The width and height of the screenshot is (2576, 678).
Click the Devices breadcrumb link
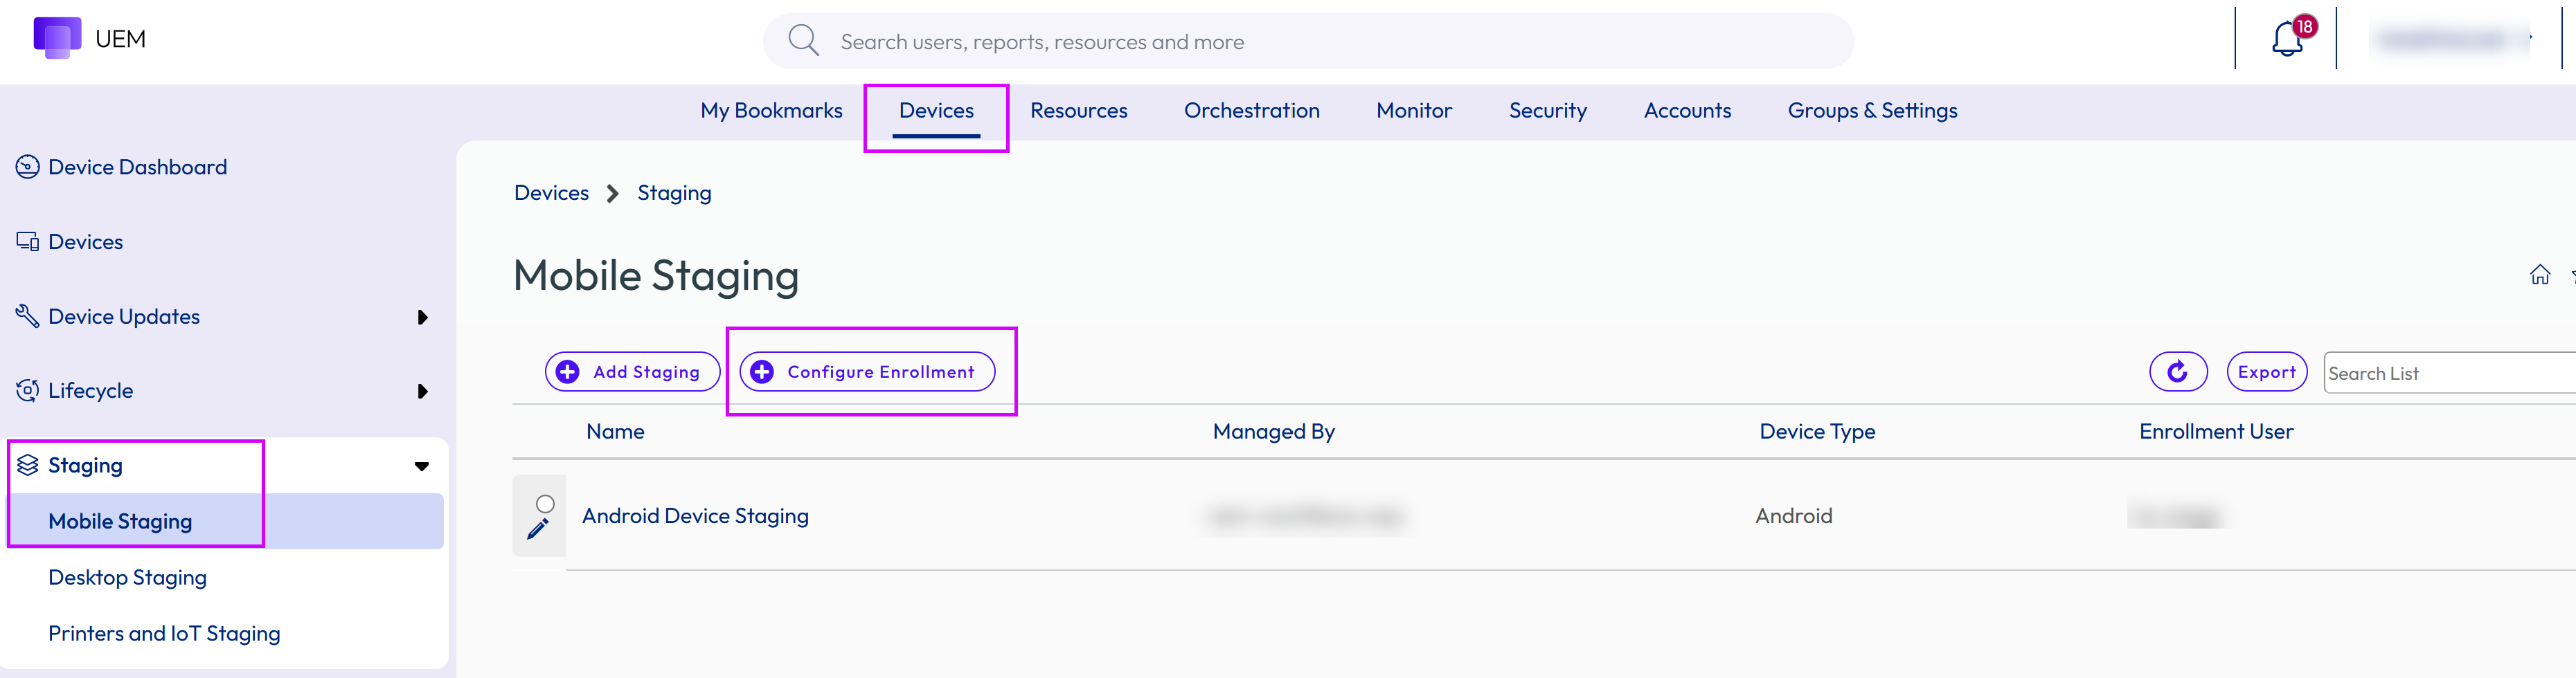pyautogui.click(x=551, y=193)
